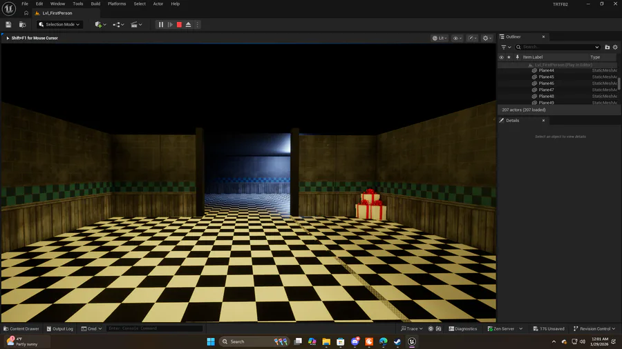
Task: Pause the play session
Action: [160, 25]
